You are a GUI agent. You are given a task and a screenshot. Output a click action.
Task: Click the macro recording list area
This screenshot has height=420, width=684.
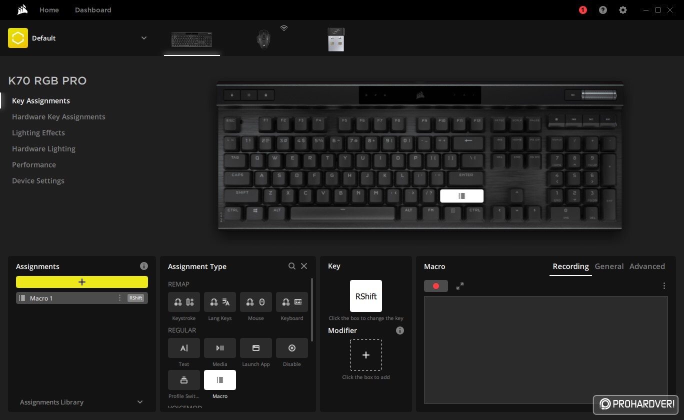coord(546,350)
